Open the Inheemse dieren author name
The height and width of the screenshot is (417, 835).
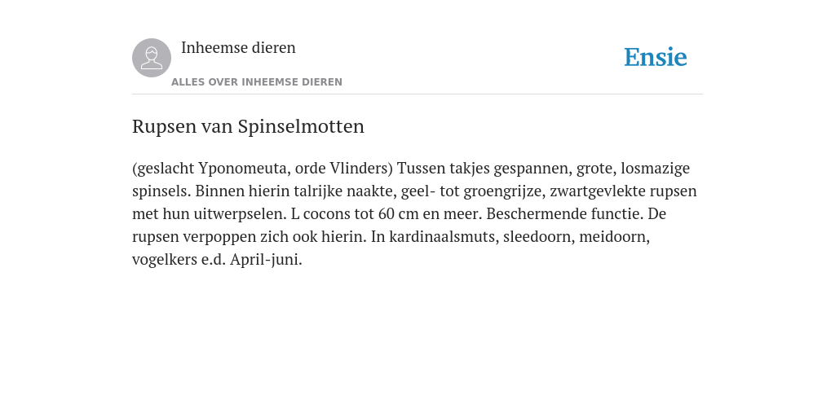pos(238,47)
